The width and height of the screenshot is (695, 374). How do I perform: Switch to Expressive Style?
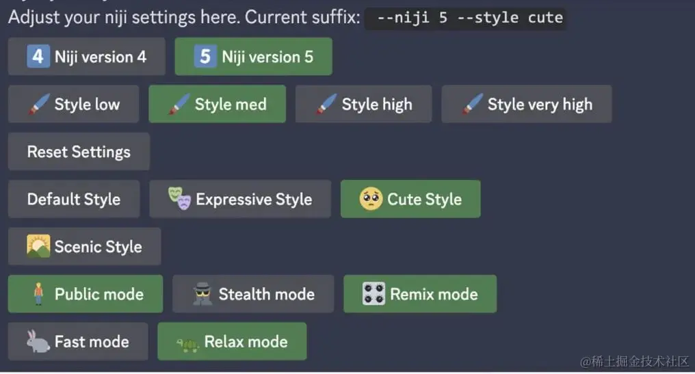click(x=240, y=199)
